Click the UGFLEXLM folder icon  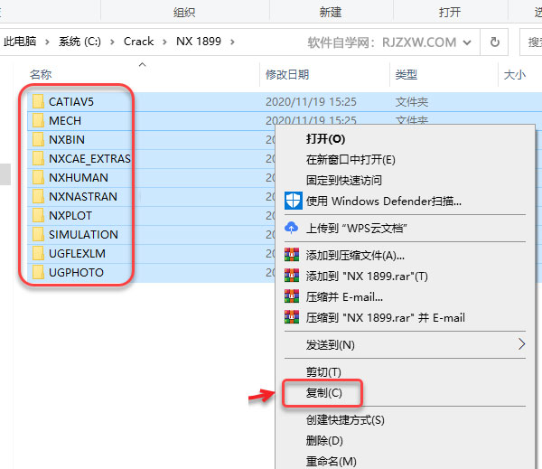point(38,254)
